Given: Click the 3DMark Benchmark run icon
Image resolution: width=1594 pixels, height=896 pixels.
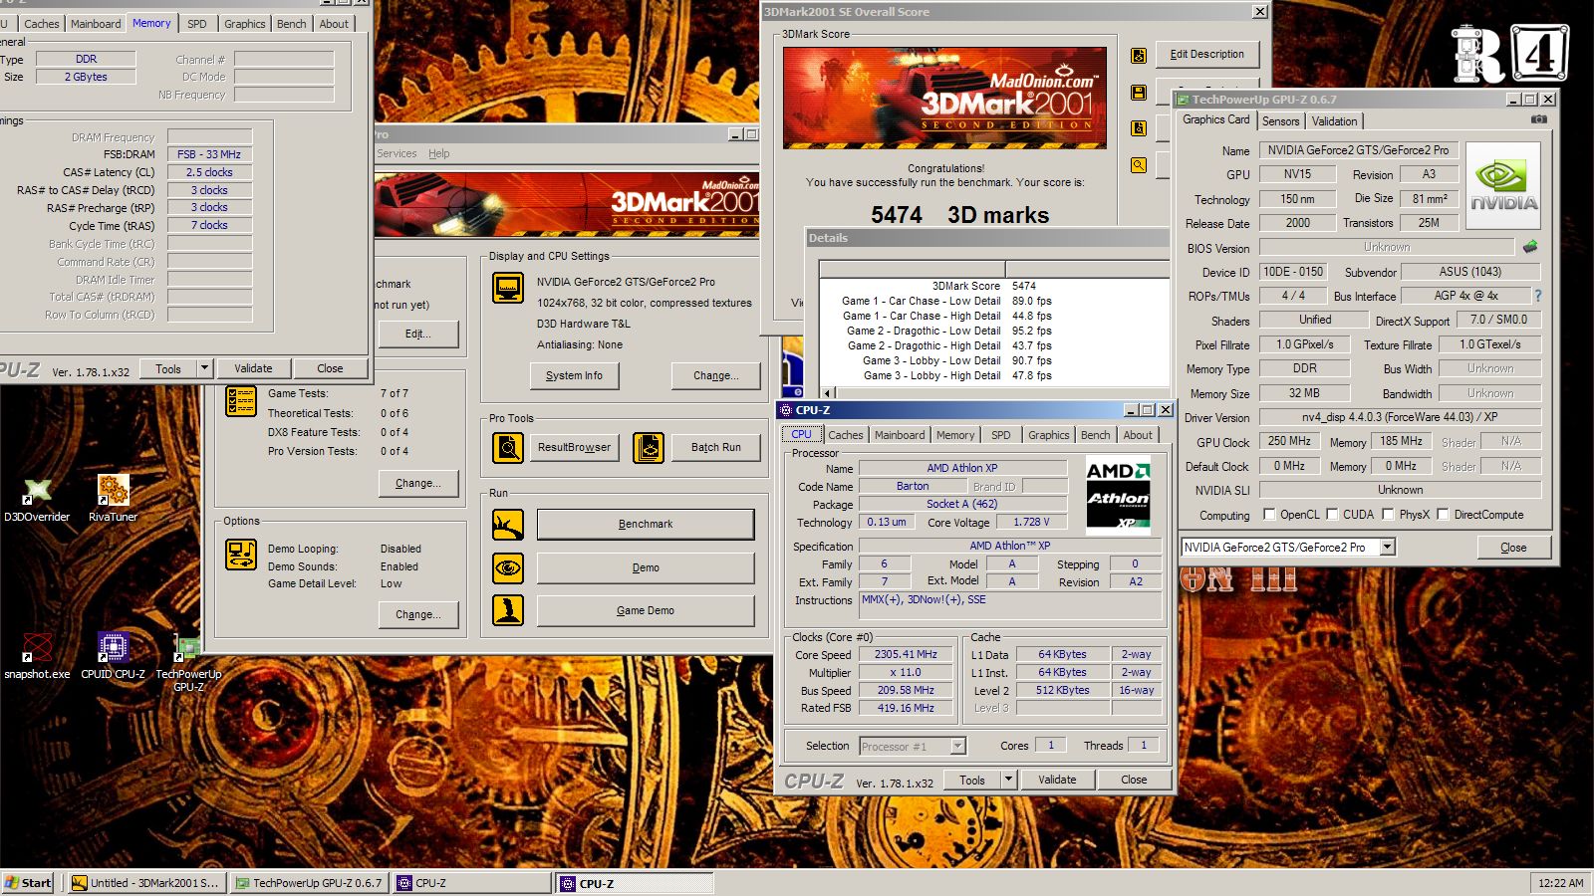Looking at the screenshot, I should (x=508, y=525).
